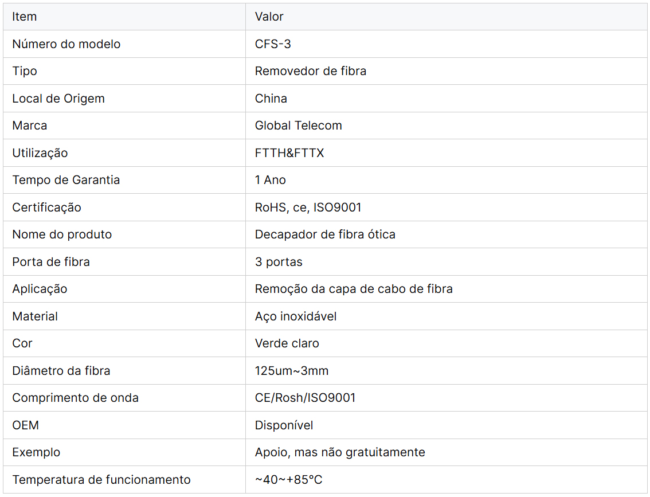Select the 'Verde claro' color value
Image resolution: width=650 pixels, height=497 pixels.
coord(287,343)
